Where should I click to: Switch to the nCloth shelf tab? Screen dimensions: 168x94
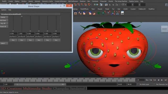[x=125, y=9]
